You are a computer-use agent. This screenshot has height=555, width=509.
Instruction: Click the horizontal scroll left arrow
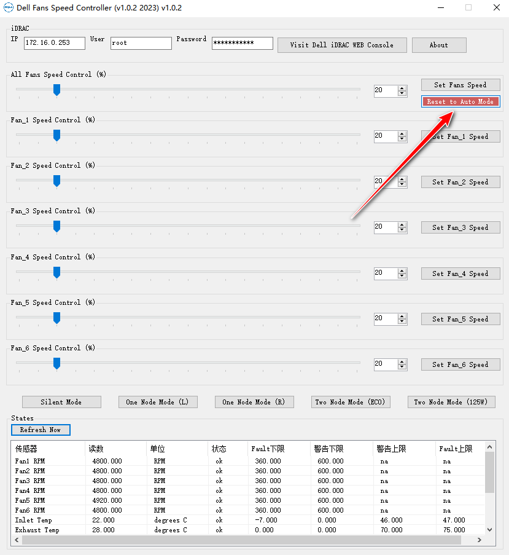(17, 540)
